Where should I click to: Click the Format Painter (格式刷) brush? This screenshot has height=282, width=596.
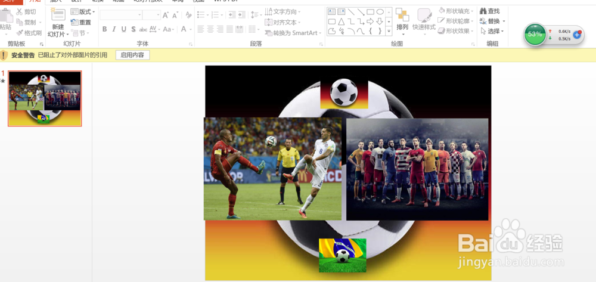(29, 33)
